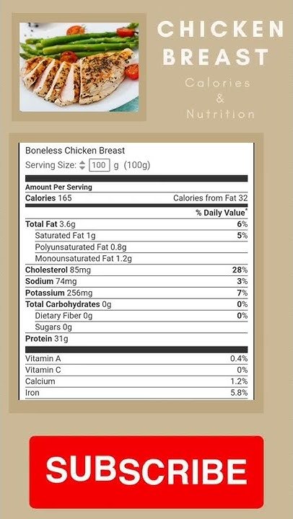The image size is (293, 519).
Task: Select the Boneless Chicken Breast heading
Action: click(75, 151)
